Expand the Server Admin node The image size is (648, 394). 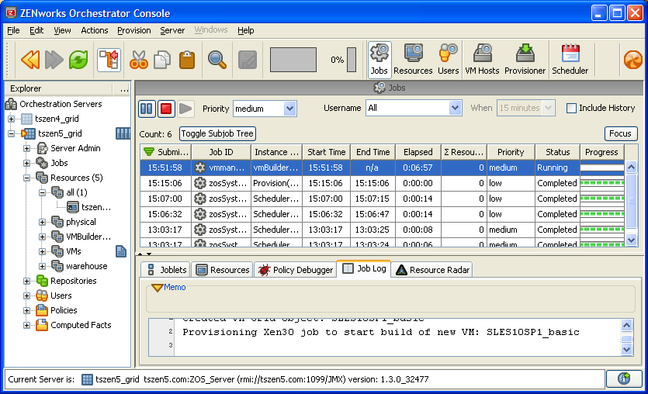tap(26, 149)
